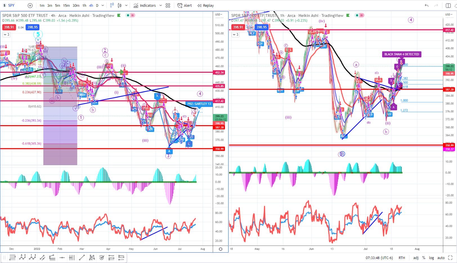Viewport: 457px width, 263px height.
Task: Open the 4h chart settings gear
Action: coord(221,249)
